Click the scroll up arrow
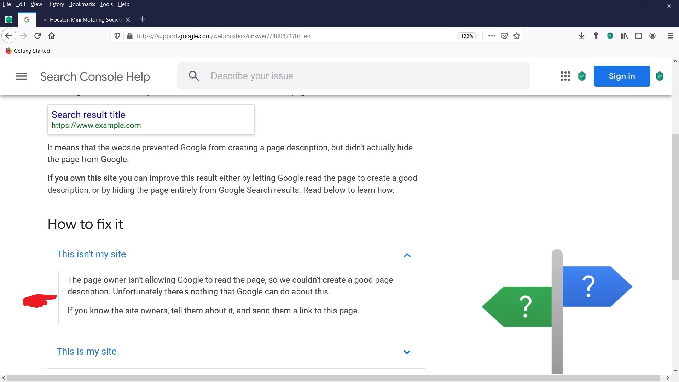This screenshot has width=679, height=382. click(675, 61)
